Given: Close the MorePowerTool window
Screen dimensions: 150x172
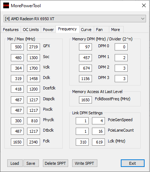Looking at the screenshot, I should pyautogui.click(x=144, y=5).
